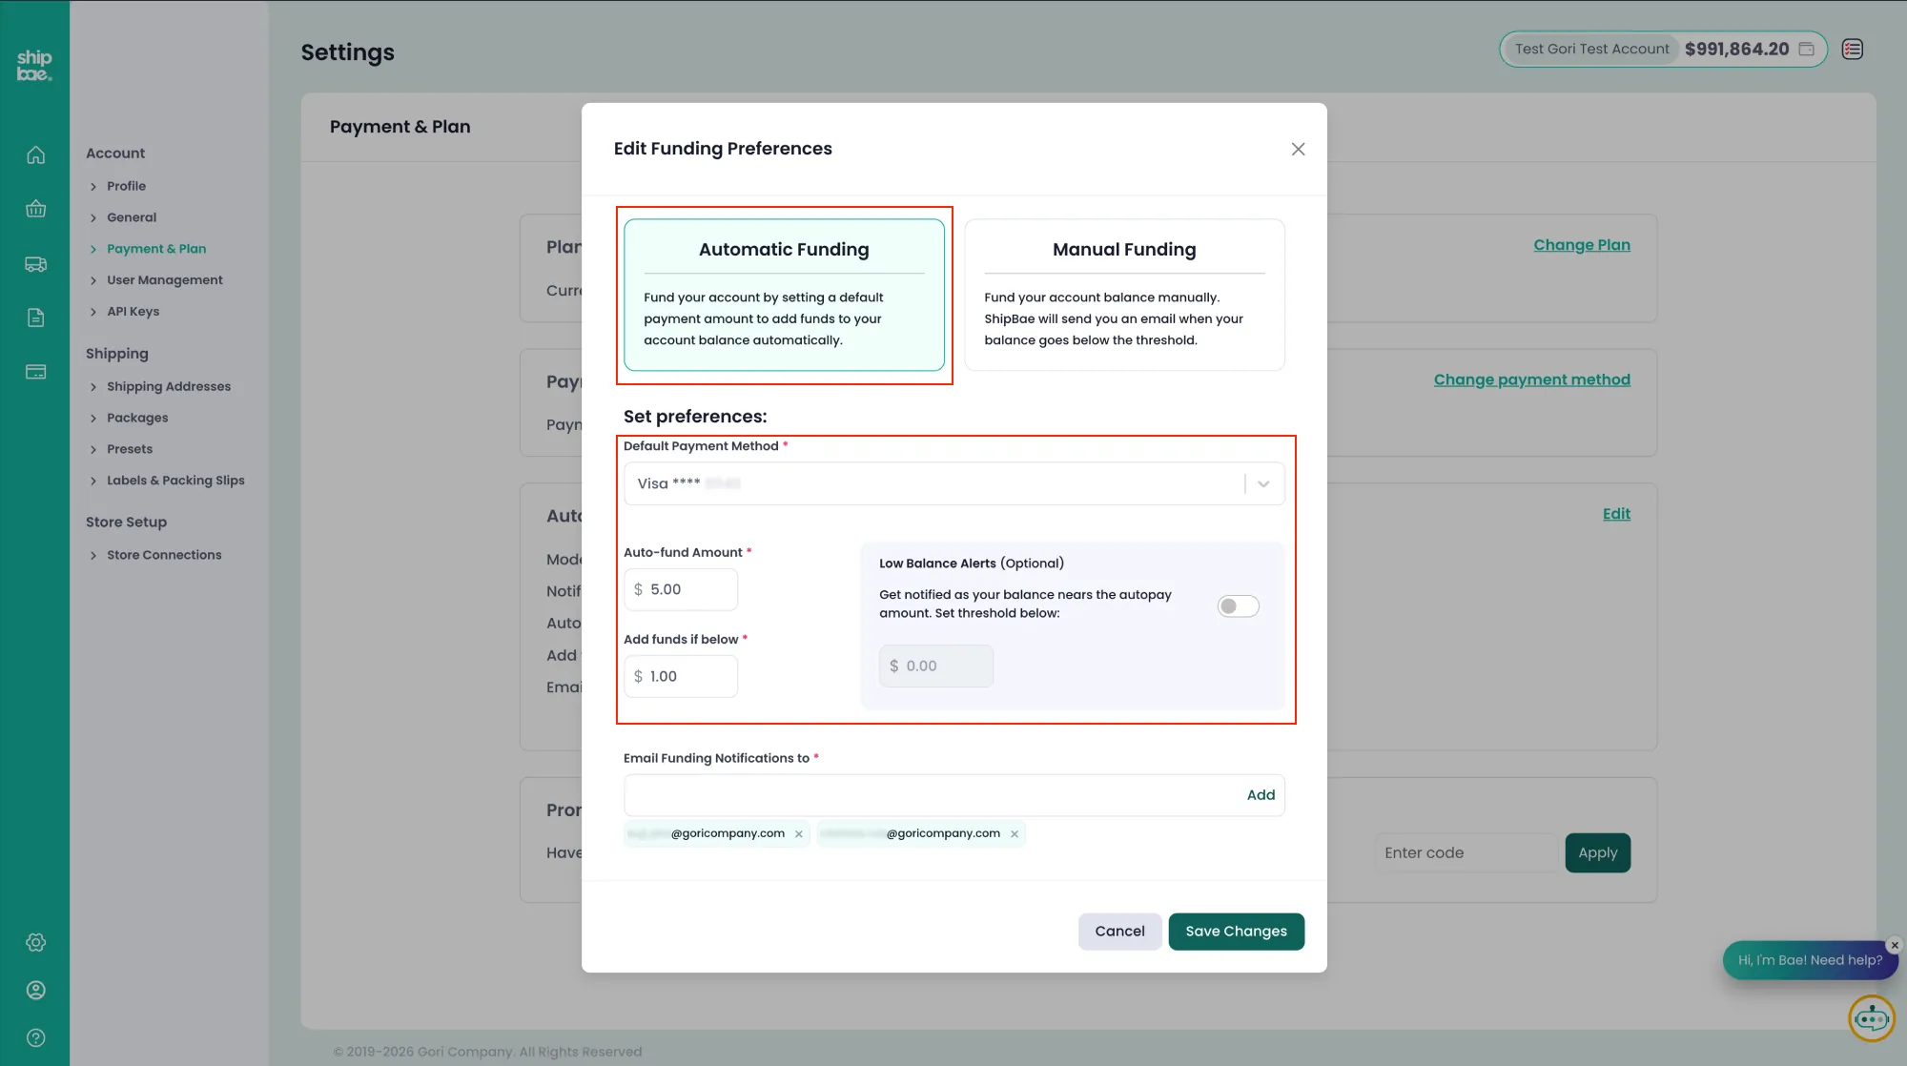Click the user account icon in sidebar
This screenshot has height=1066, width=1907.
[x=35, y=990]
